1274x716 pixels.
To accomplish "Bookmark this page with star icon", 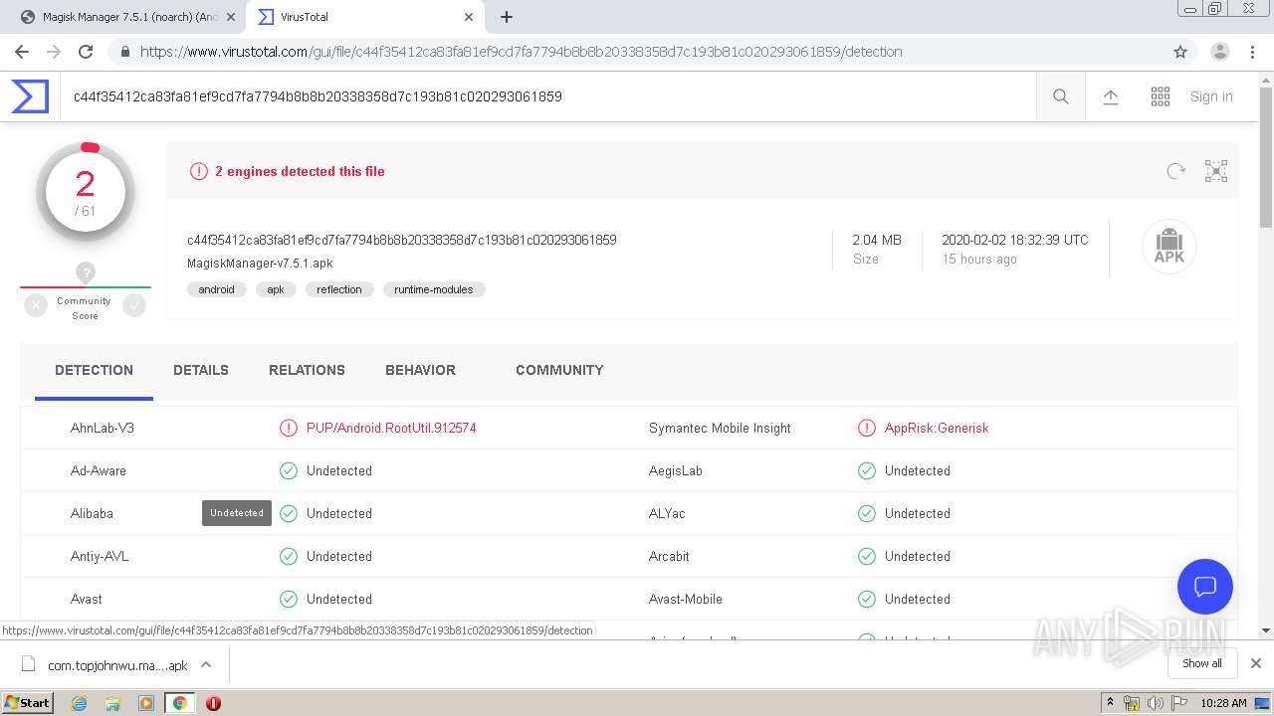I will (x=1180, y=52).
